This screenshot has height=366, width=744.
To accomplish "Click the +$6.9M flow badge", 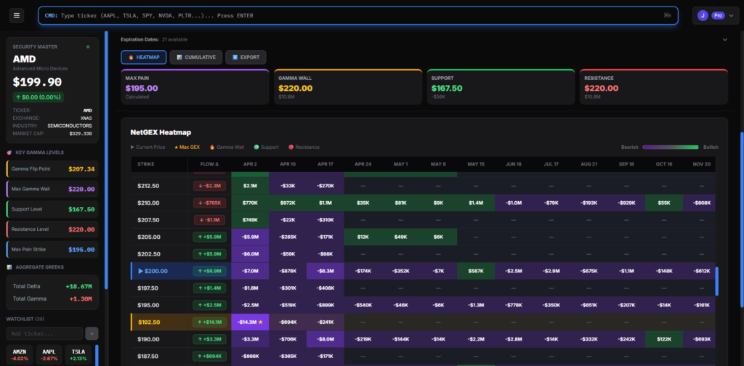I will click(x=209, y=271).
